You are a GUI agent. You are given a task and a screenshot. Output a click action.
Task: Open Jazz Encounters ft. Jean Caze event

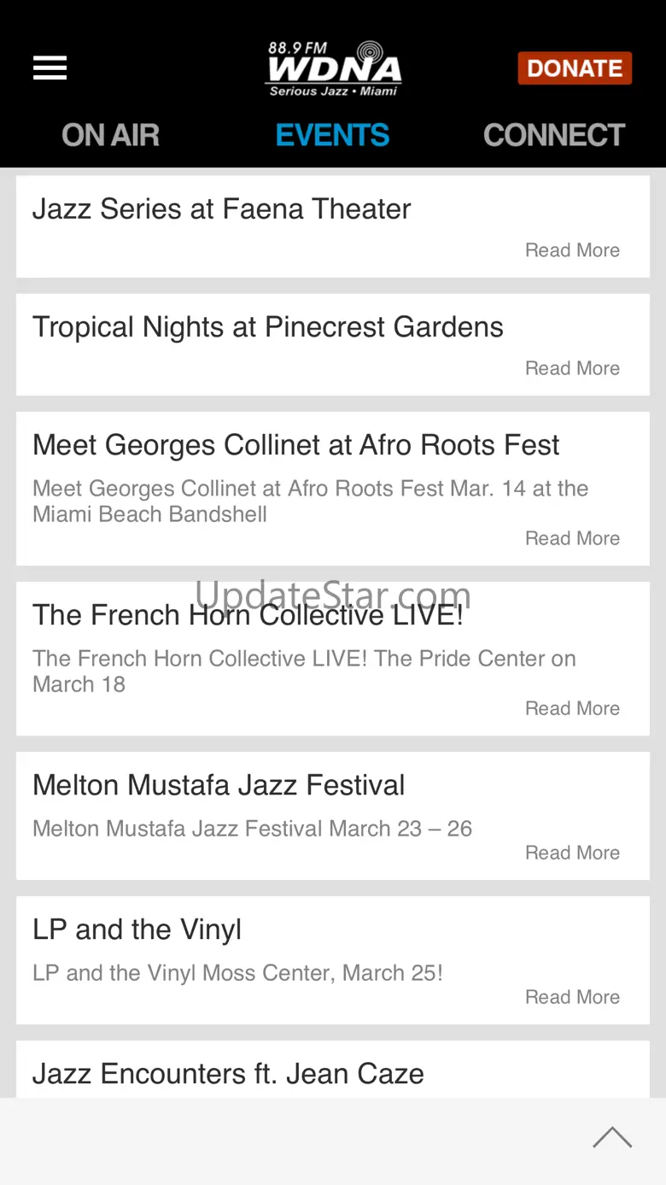(228, 1074)
